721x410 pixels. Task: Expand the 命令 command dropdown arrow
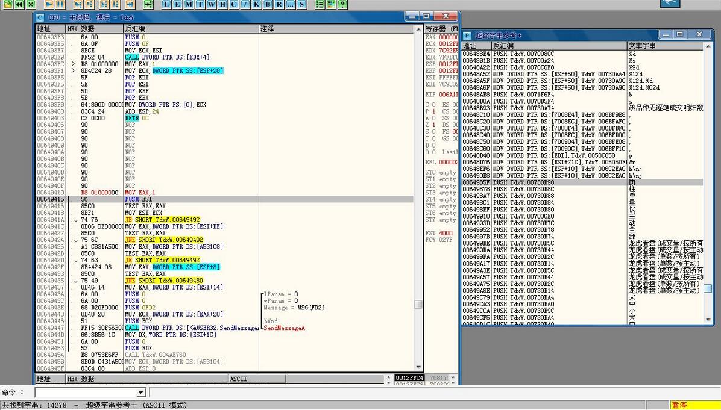coord(141,393)
